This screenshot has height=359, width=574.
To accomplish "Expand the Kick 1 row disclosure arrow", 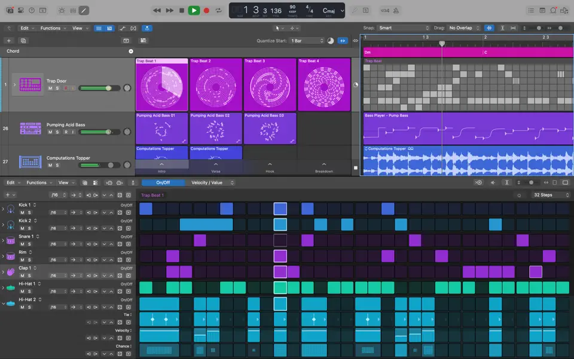I will [x=3, y=209].
